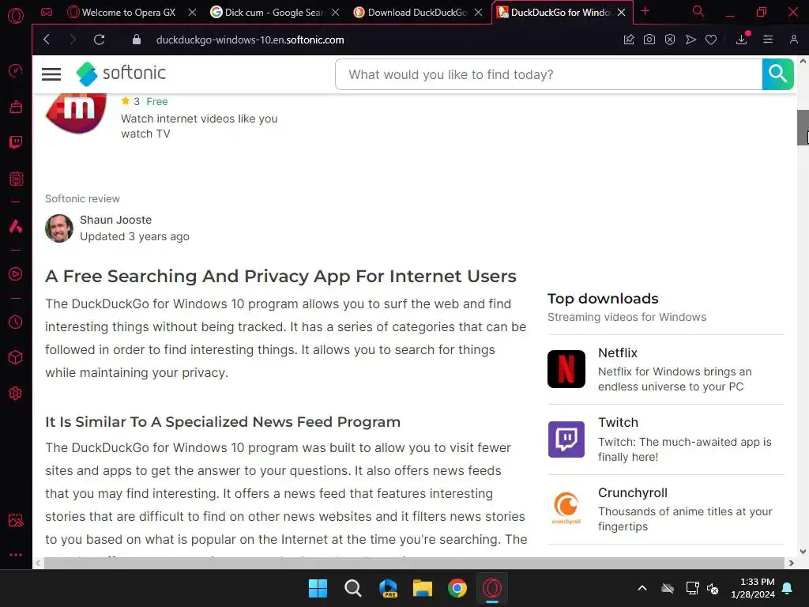View site security lock icon

pos(136,40)
